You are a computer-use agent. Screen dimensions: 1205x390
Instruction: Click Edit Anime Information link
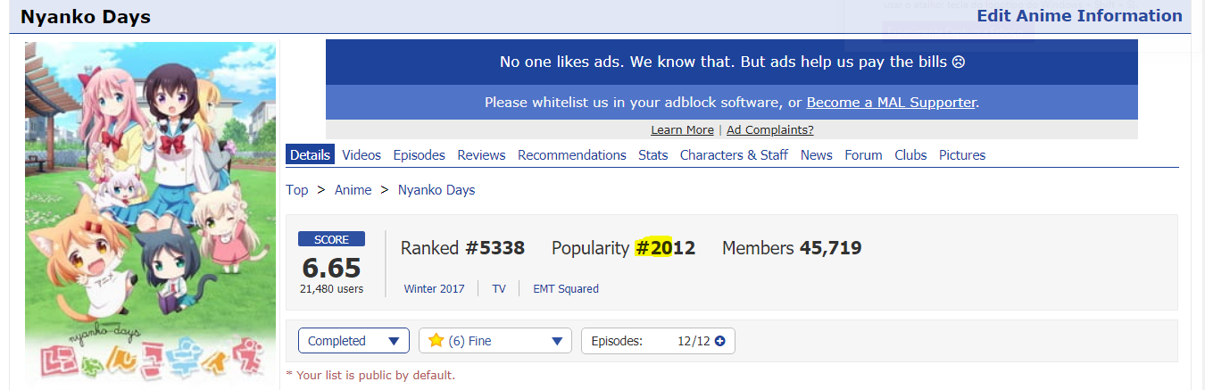tap(1079, 15)
